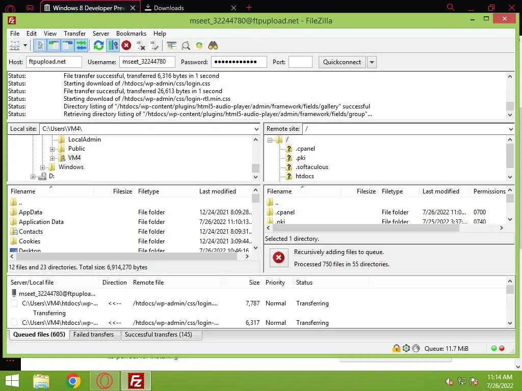Select the .cpanel remote tree folder
Screen dimensions: 522x391
[x=305, y=149]
